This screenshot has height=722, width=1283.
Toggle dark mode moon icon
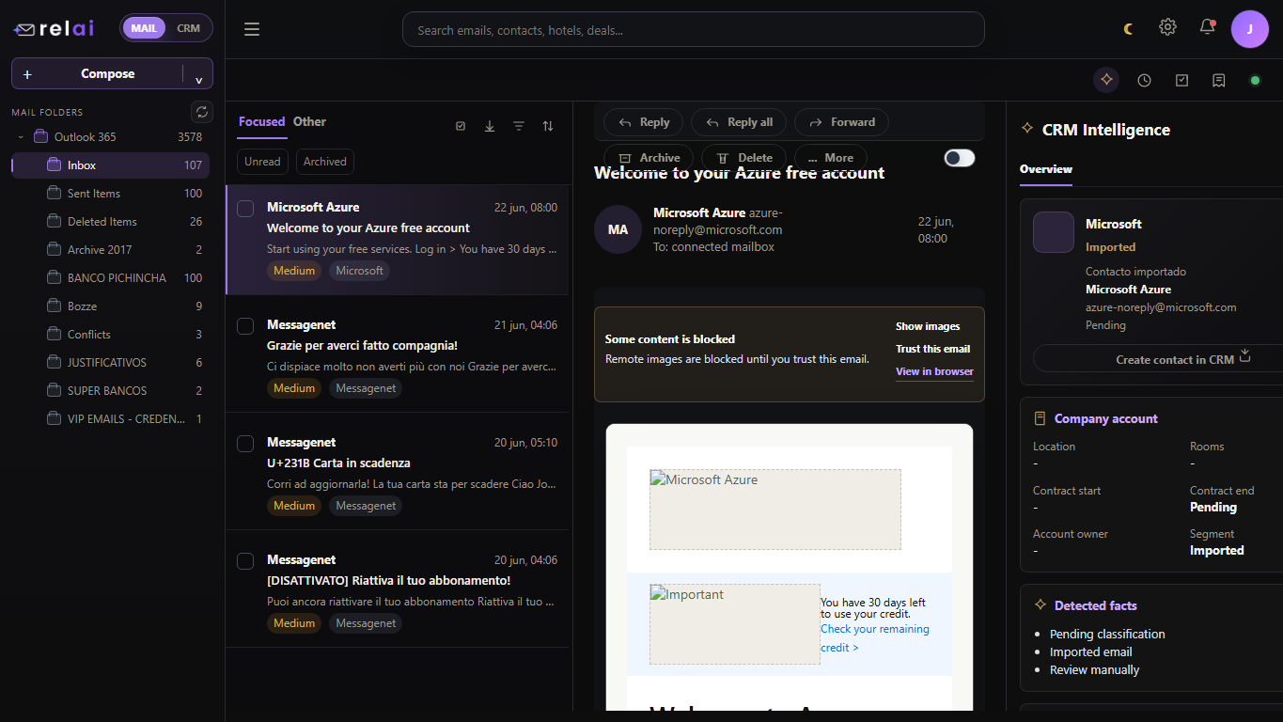(x=1129, y=29)
